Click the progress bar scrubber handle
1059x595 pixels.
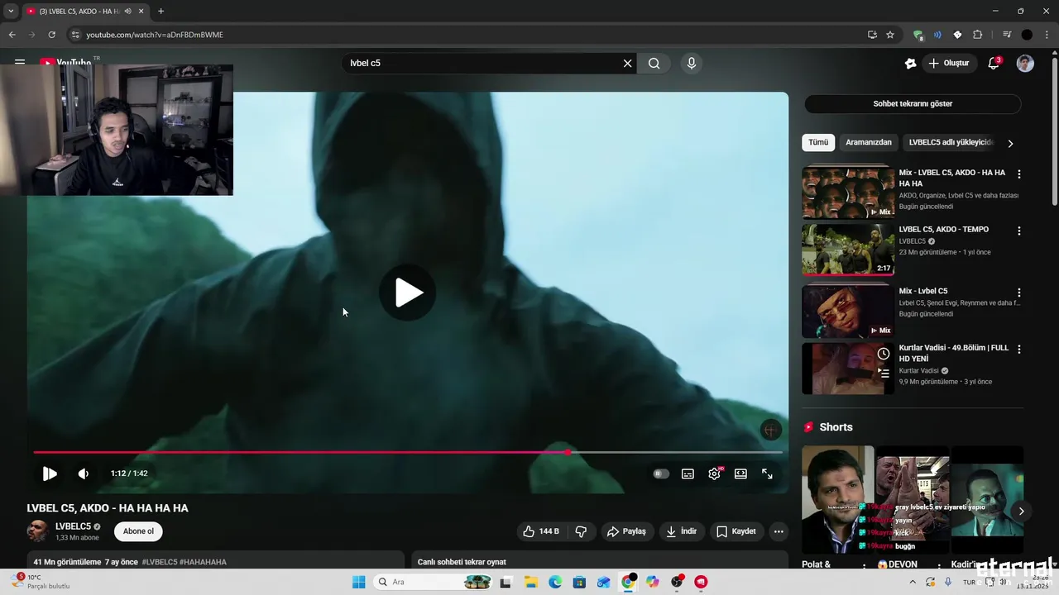click(x=568, y=452)
